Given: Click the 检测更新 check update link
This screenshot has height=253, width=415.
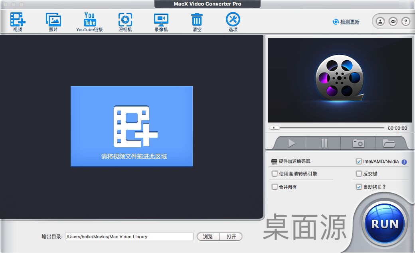Looking at the screenshot, I should pos(350,22).
